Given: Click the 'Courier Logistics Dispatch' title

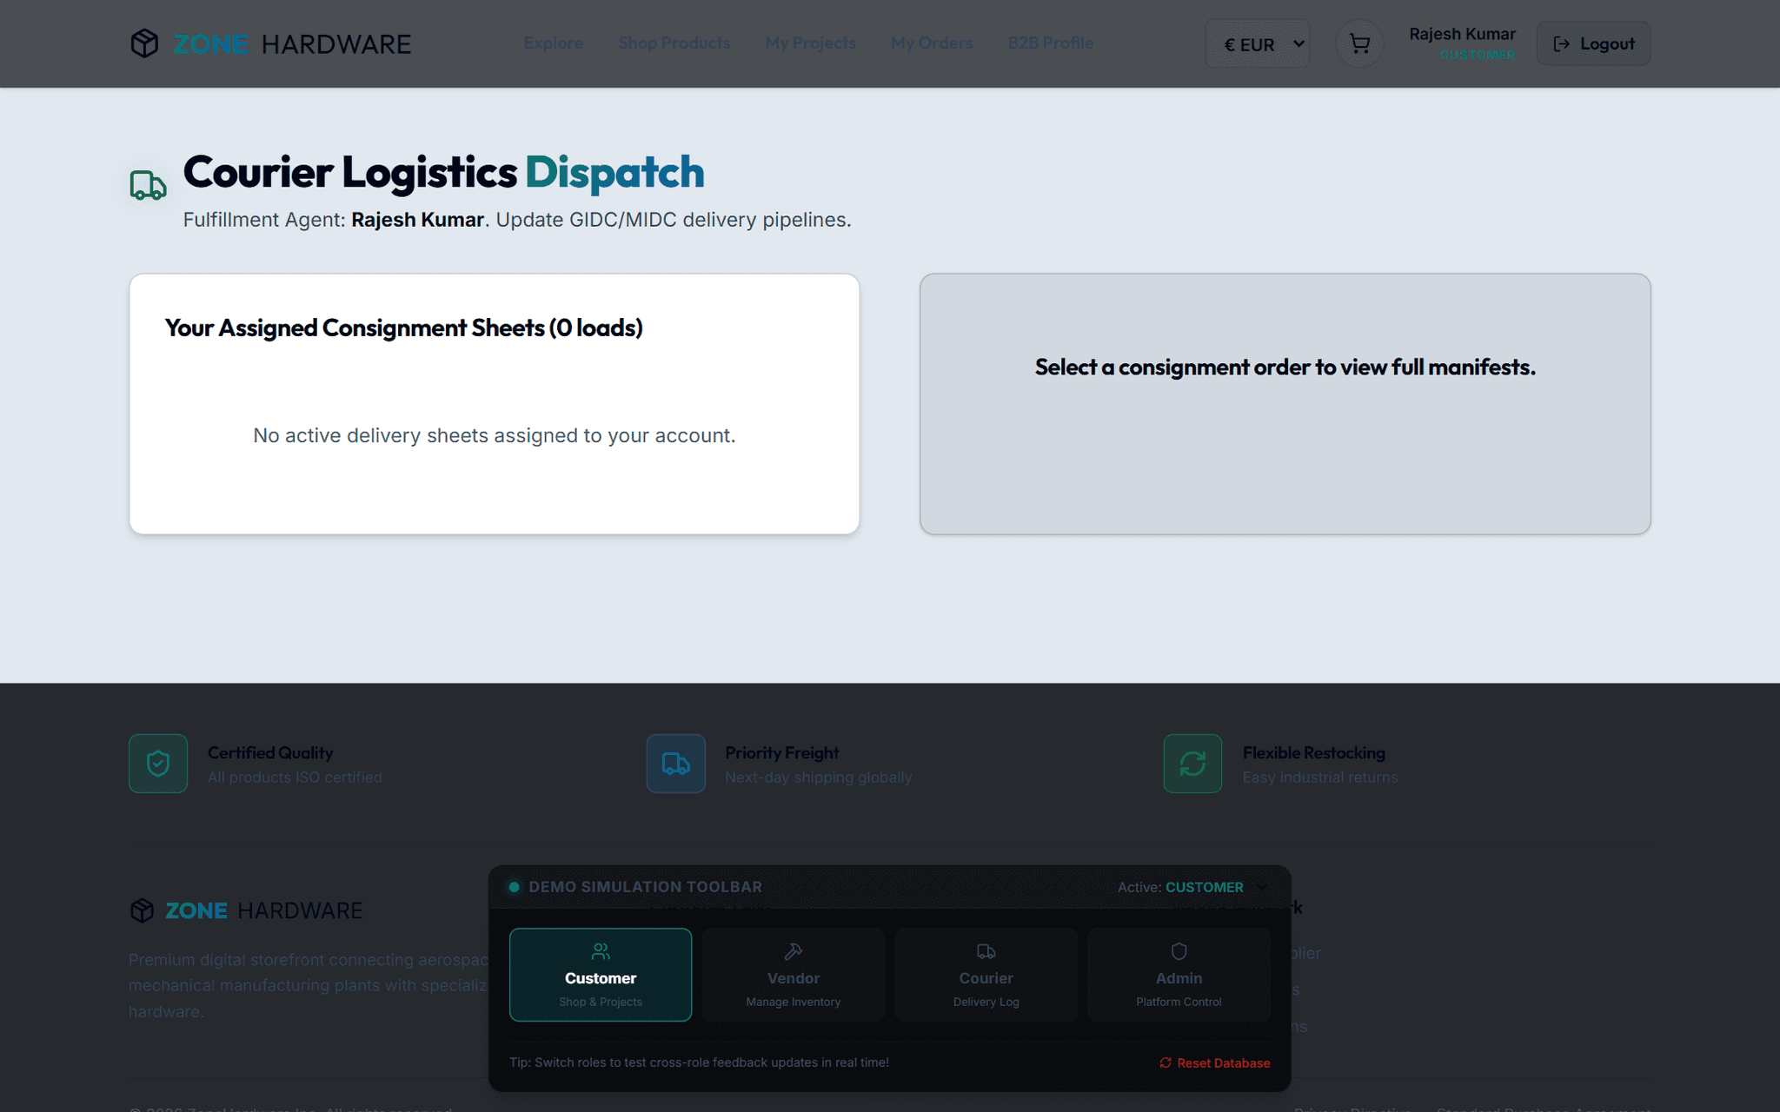Looking at the screenshot, I should tap(443, 172).
